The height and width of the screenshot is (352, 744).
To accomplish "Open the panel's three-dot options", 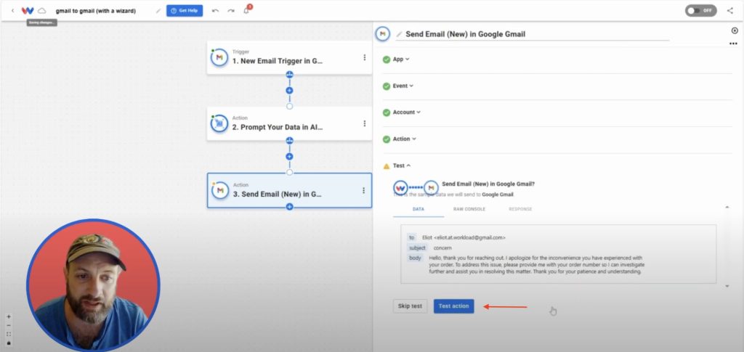I will pos(734,44).
